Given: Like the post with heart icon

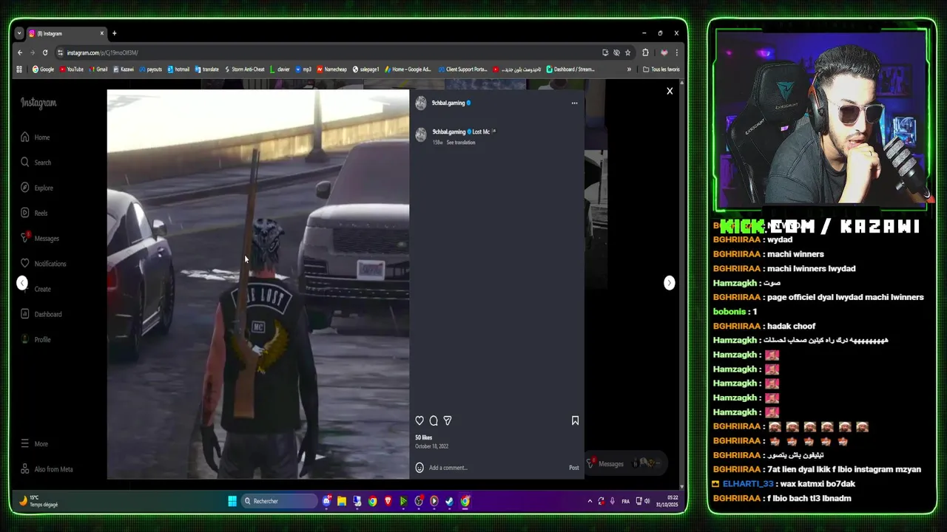Looking at the screenshot, I should [419, 420].
